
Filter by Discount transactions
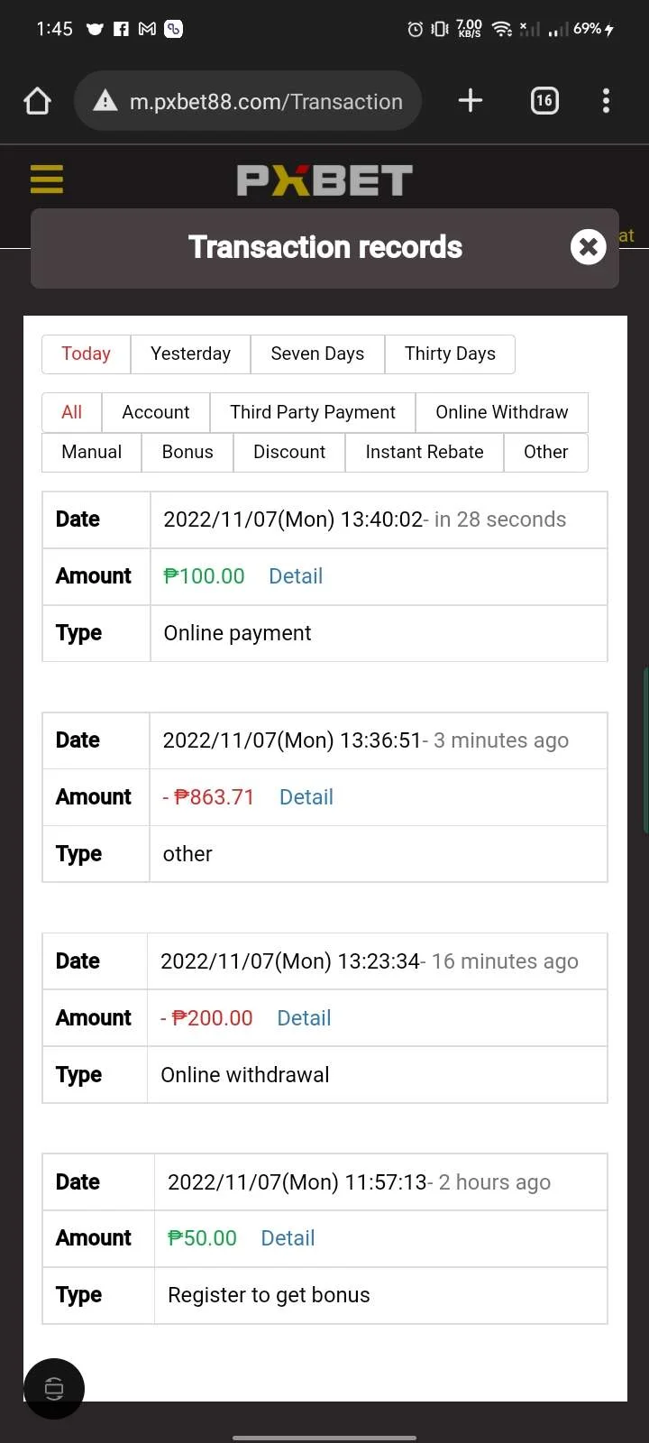289,452
